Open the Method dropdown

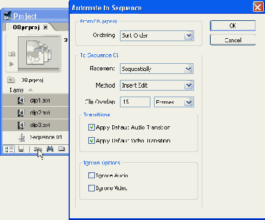coord(157,85)
